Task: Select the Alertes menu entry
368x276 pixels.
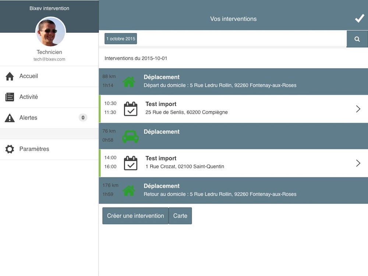Action: [x=28, y=118]
